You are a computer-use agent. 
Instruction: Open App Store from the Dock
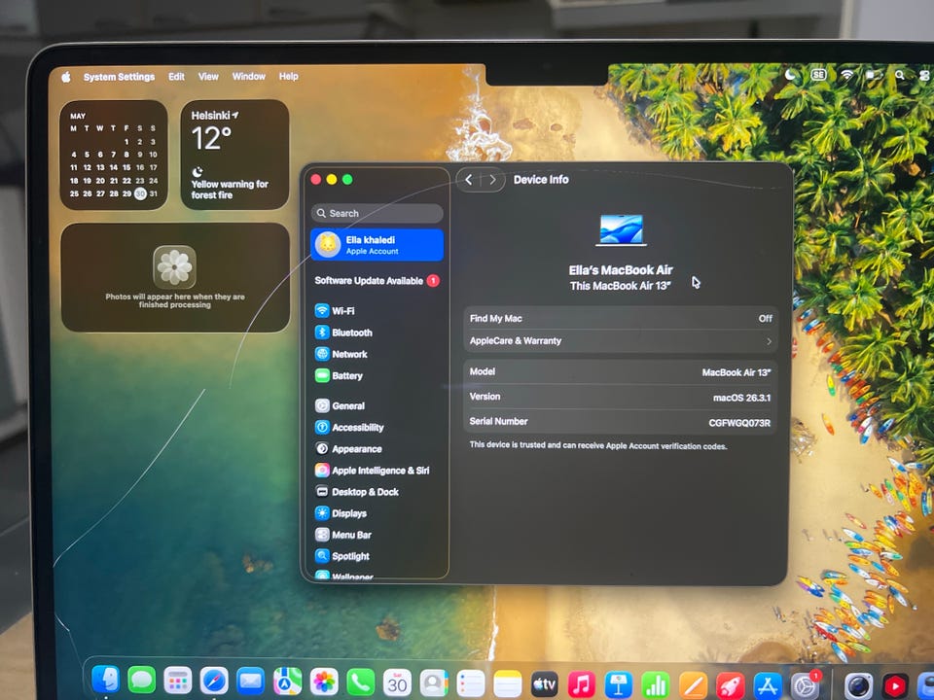click(x=768, y=685)
